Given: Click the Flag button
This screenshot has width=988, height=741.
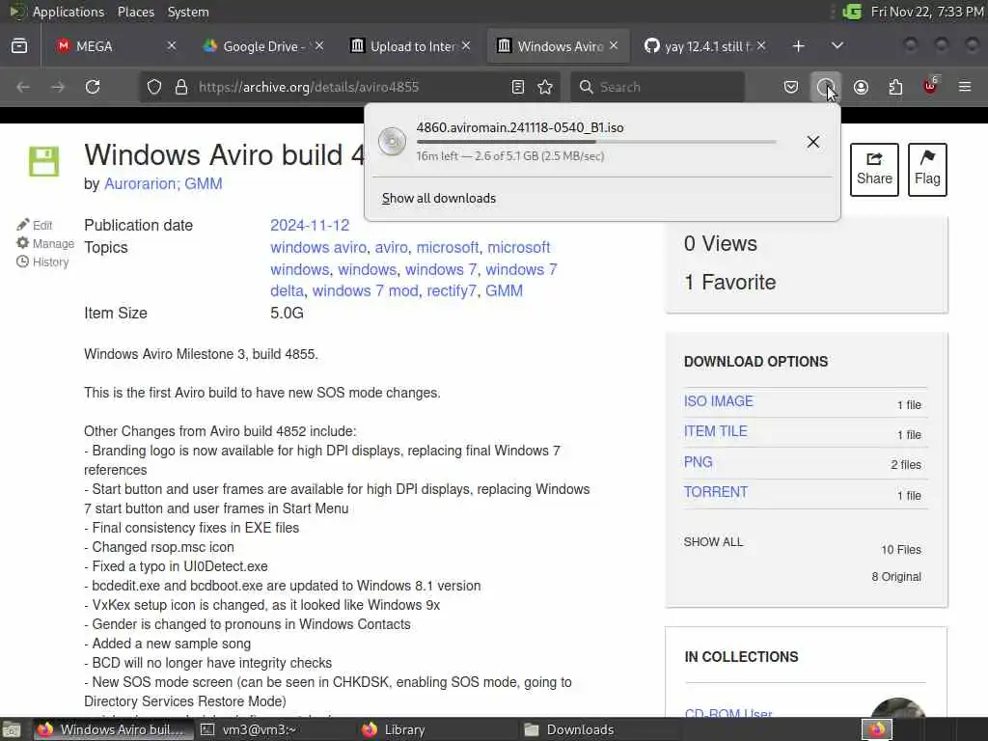Looking at the screenshot, I should pos(927,170).
